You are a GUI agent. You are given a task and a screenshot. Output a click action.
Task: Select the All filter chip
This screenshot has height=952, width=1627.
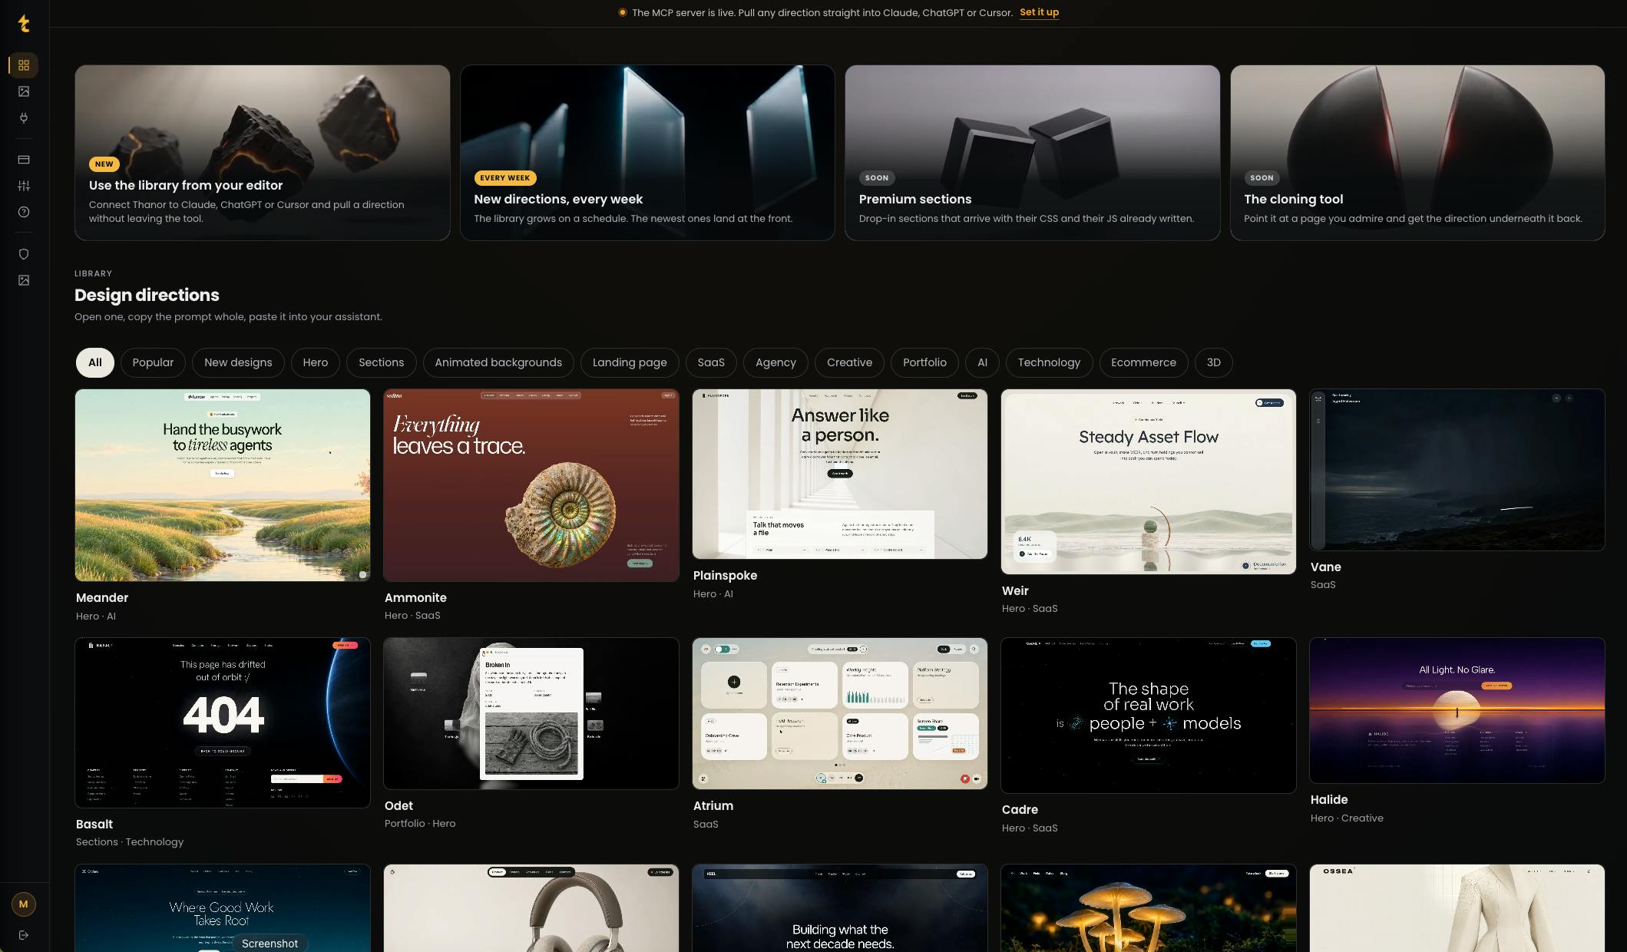[x=95, y=362]
